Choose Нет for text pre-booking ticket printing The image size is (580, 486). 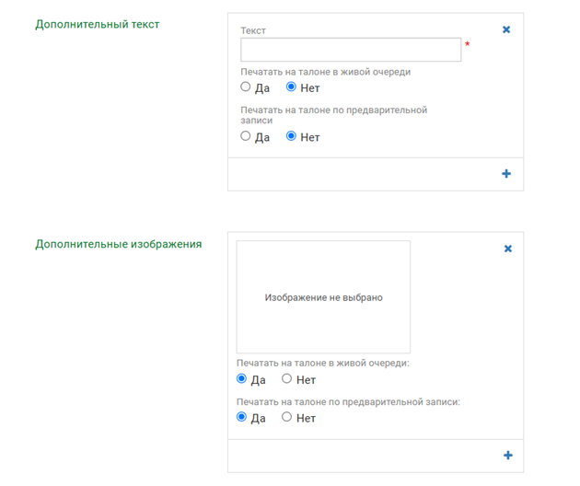click(292, 136)
